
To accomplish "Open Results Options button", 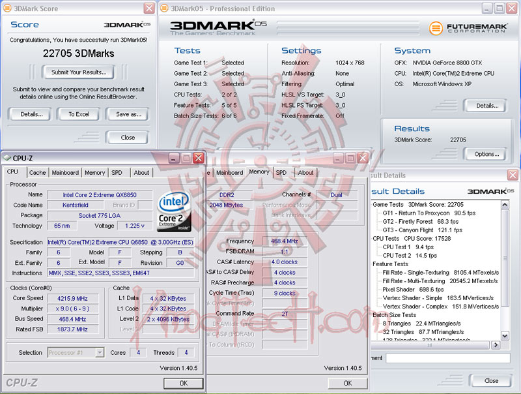I will (x=486, y=154).
